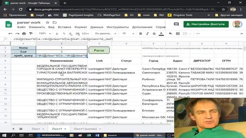Screen dimensions: 246x138
Task: Select the cell with value 3
Action: pos(61,52)
